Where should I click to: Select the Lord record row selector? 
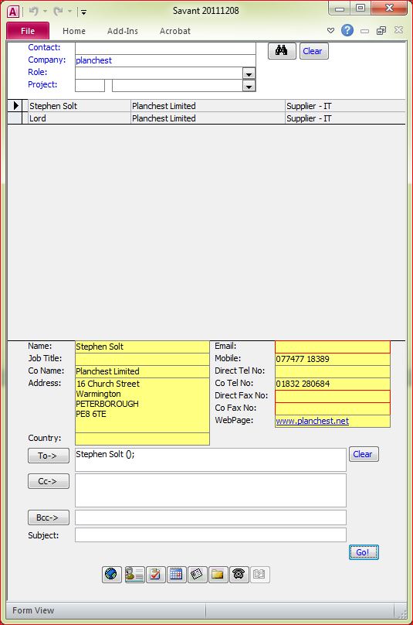(x=15, y=118)
